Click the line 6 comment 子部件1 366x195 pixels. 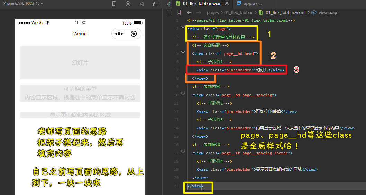pos(214,62)
